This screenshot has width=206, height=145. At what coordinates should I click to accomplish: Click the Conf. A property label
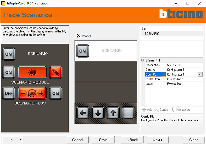155,70
